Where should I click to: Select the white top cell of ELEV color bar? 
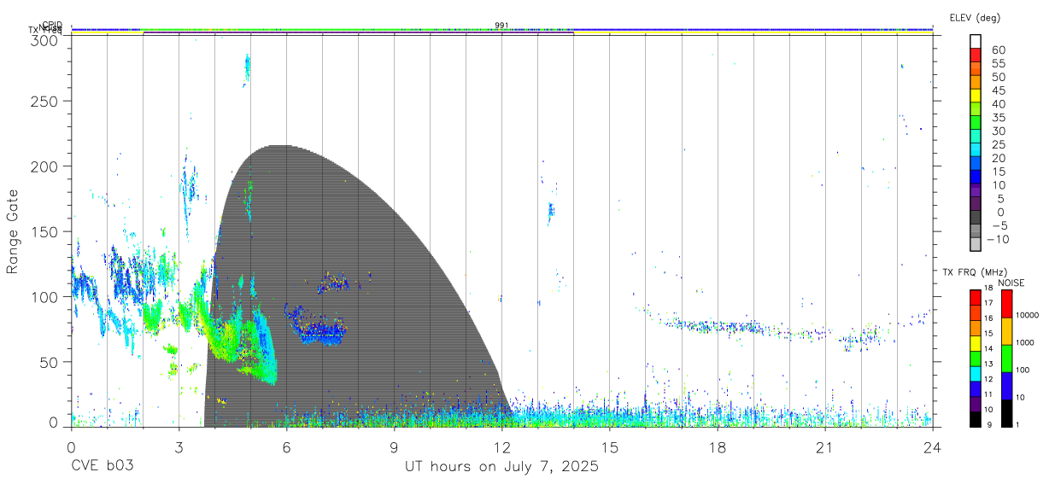pyautogui.click(x=976, y=41)
